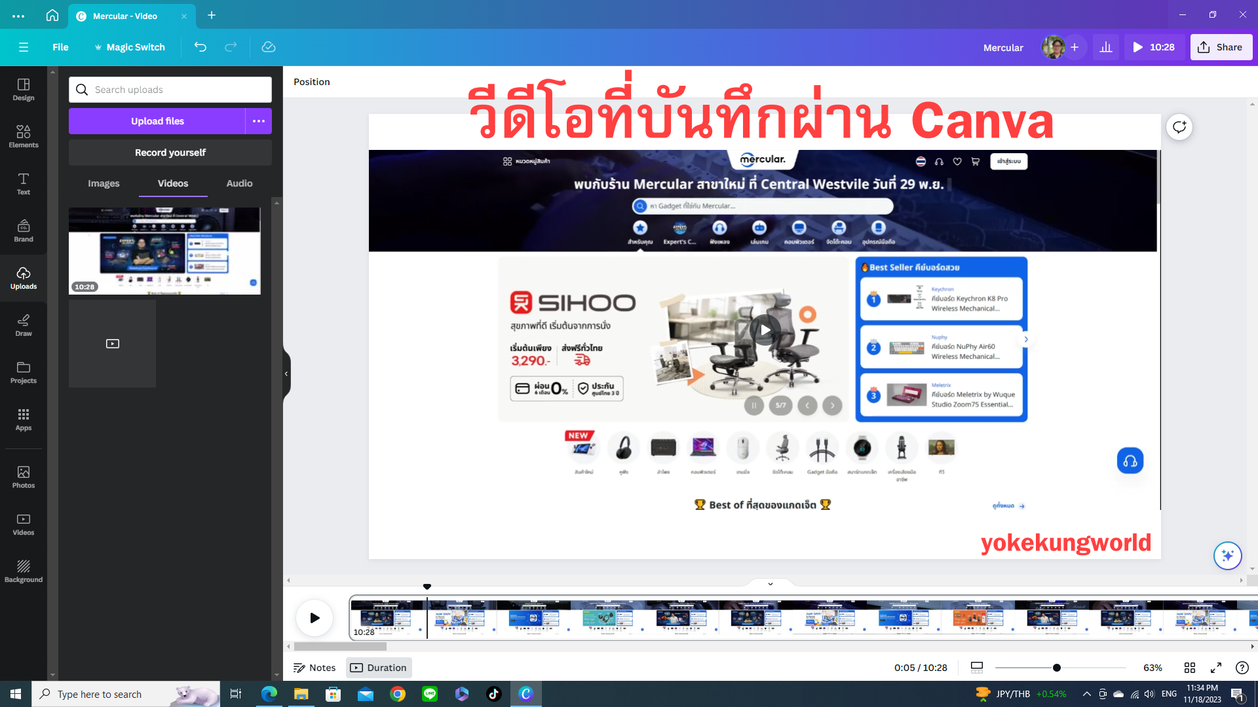Open the Magic assistant sparkle button
Screen dimensions: 1258x707
point(1227,556)
